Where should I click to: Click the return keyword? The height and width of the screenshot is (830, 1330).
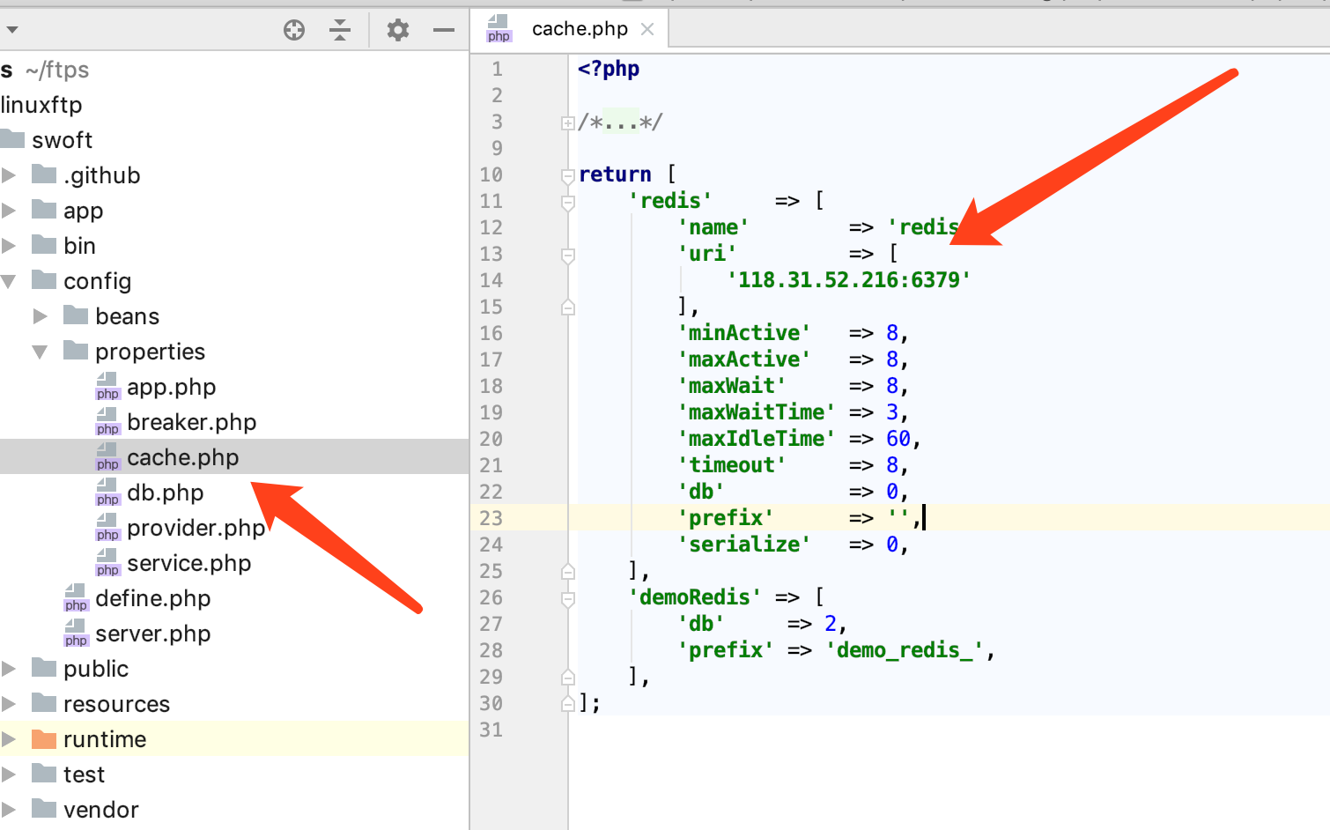coord(615,174)
